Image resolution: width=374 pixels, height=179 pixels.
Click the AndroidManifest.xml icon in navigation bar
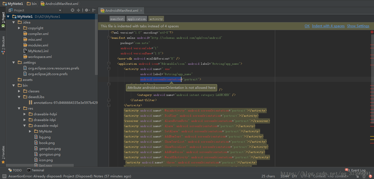click(42, 4)
